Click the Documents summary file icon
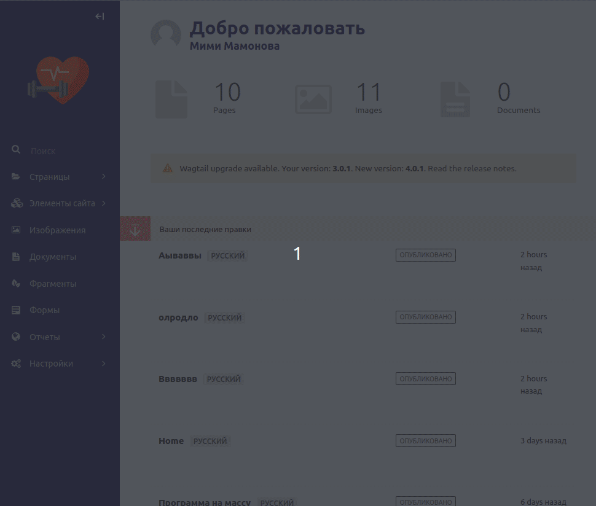Screen dimensions: 596x506 pyautogui.click(x=455, y=99)
